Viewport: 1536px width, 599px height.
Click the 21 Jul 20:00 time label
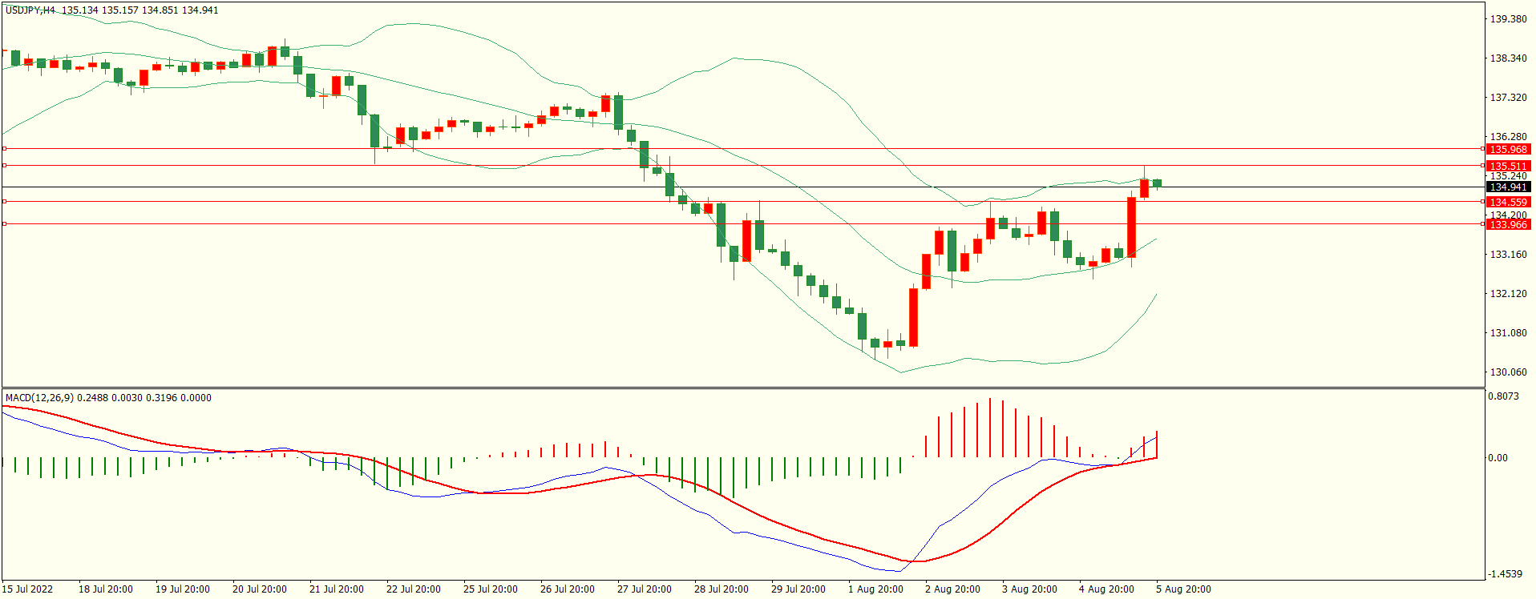click(337, 589)
